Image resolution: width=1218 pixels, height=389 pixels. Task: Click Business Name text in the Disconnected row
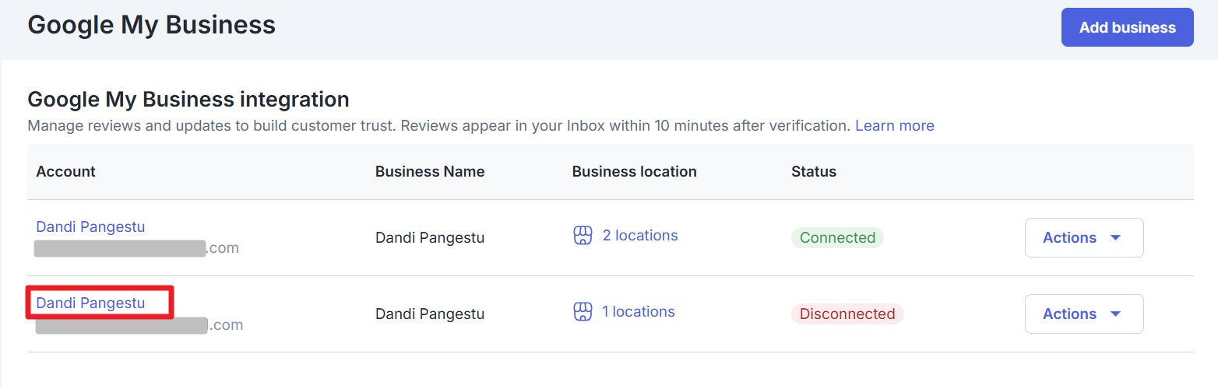click(430, 314)
